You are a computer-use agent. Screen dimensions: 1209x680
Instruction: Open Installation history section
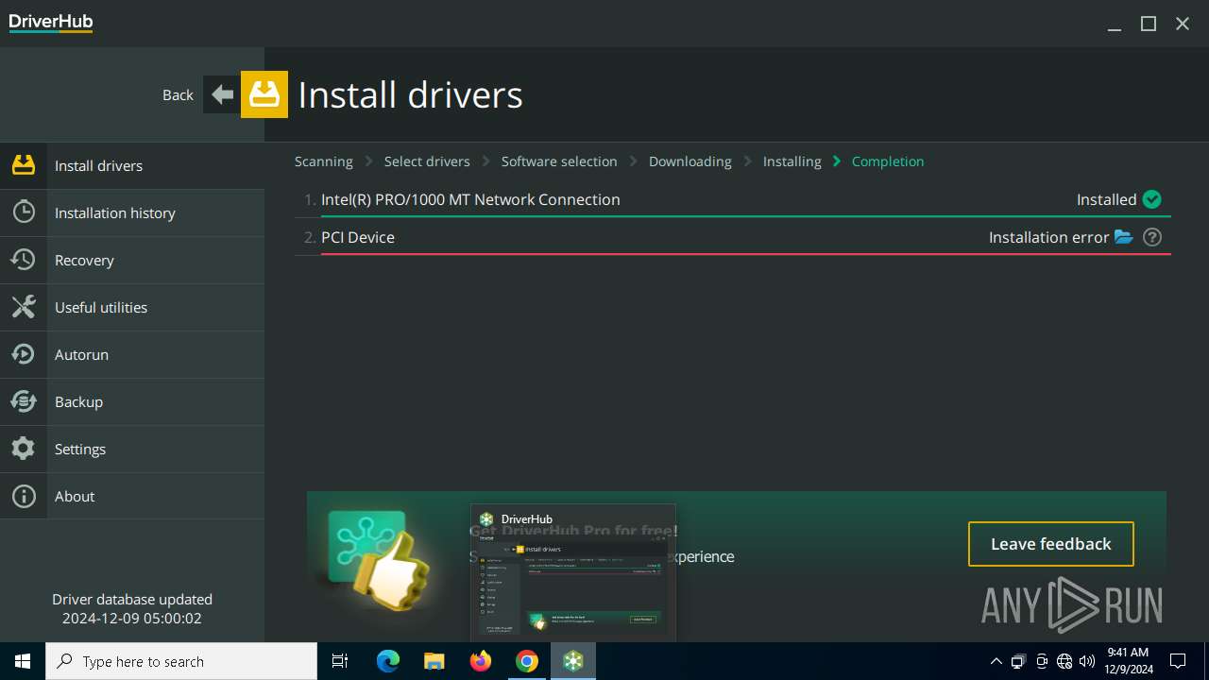coord(132,212)
